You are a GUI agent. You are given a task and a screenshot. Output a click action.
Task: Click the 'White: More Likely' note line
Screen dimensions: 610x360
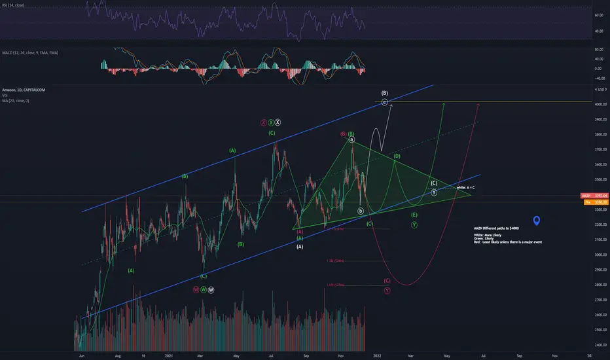pos(488,235)
